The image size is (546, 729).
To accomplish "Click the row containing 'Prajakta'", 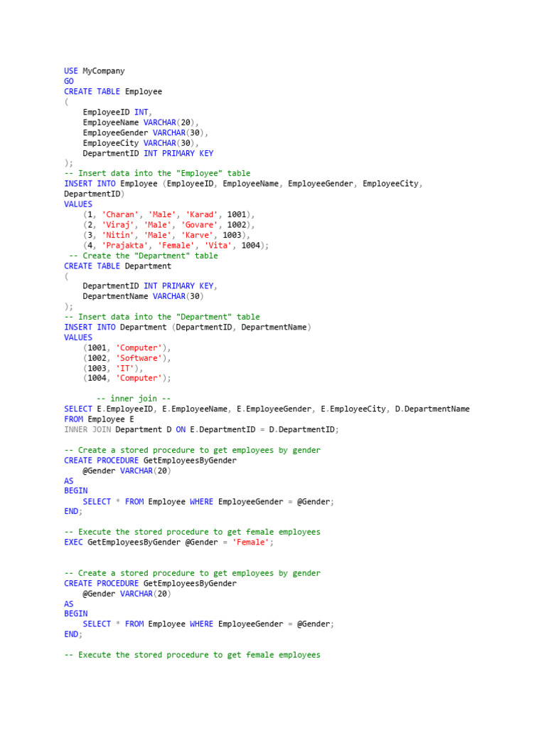I will (176, 245).
